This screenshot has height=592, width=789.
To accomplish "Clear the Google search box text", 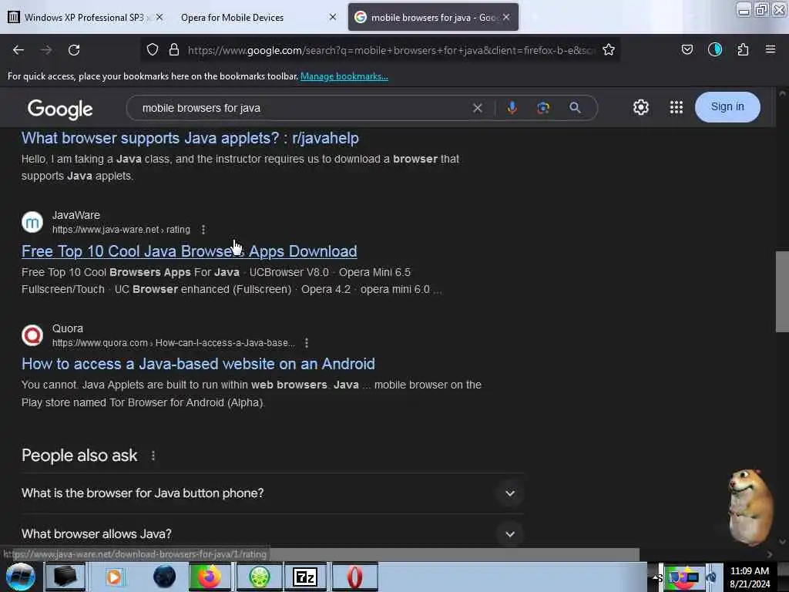I will coord(478,108).
